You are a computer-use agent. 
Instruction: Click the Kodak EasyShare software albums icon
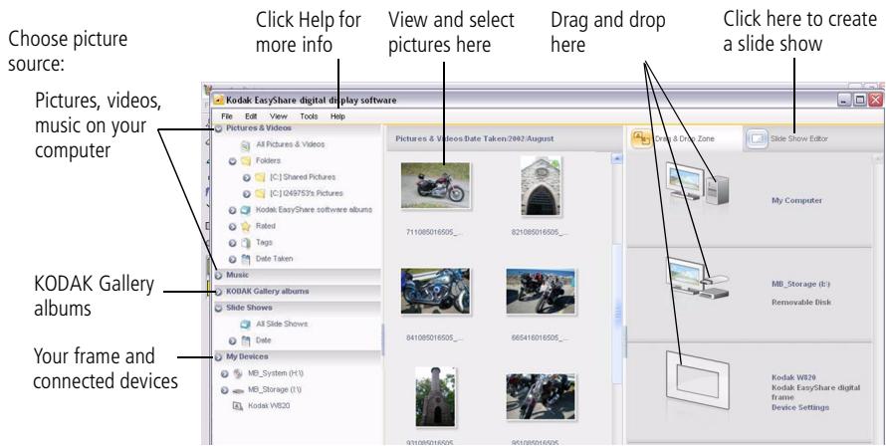coord(245,210)
